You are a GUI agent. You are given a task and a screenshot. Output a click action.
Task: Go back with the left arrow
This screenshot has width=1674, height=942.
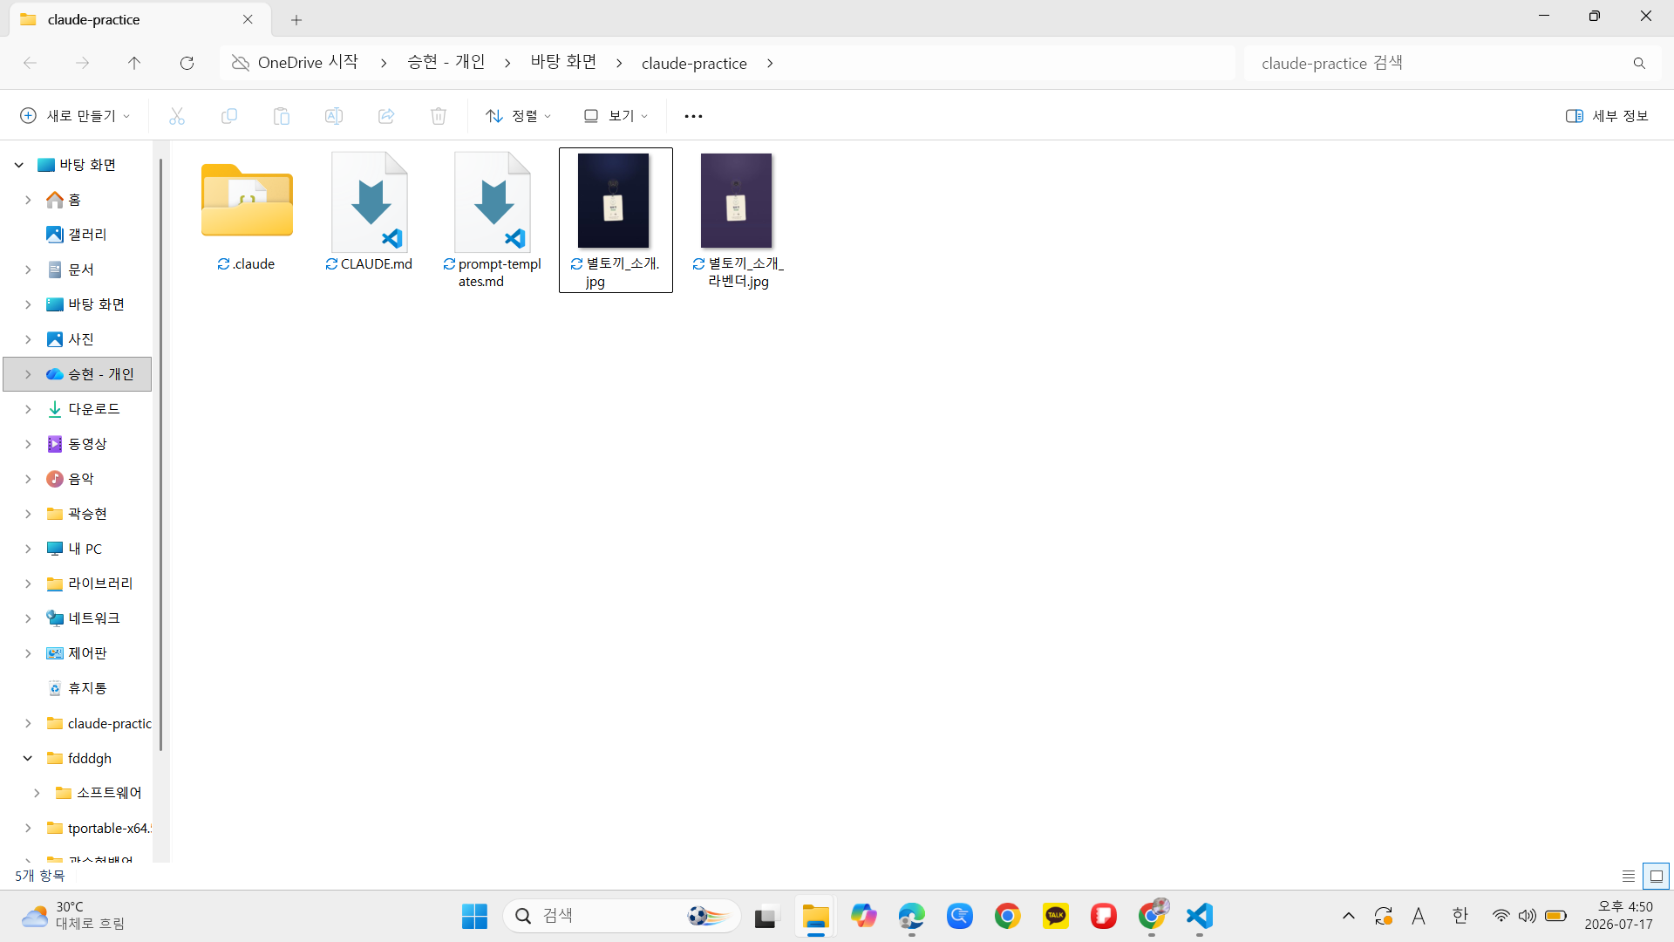[x=30, y=63]
